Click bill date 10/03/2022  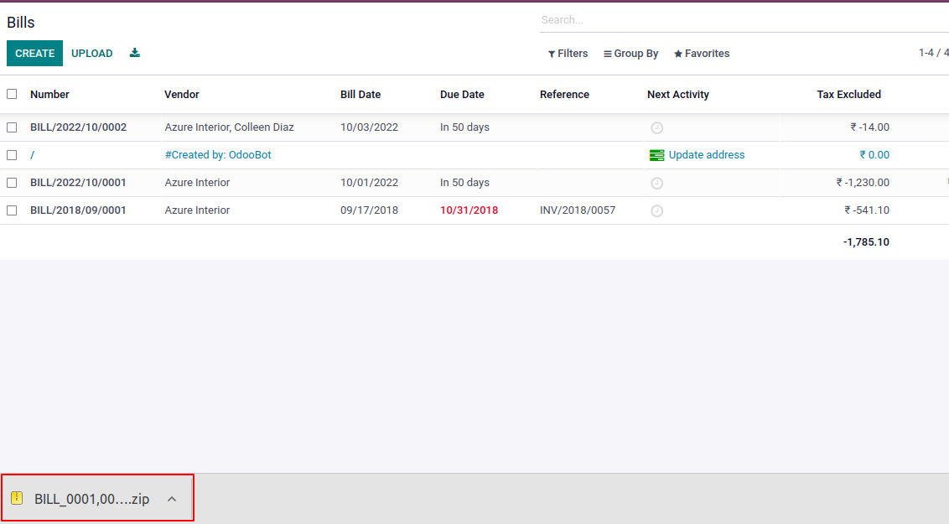click(x=369, y=127)
